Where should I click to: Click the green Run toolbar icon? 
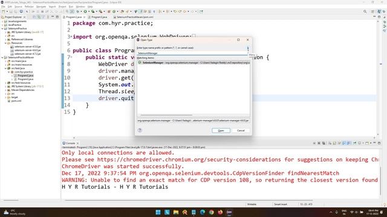tap(85, 11)
